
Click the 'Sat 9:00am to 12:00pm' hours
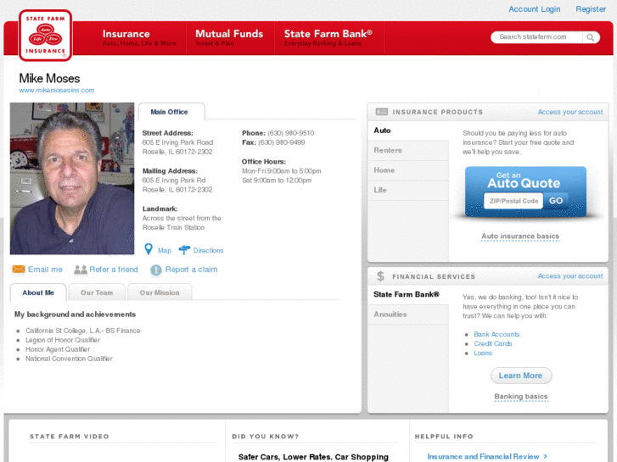coord(277,181)
